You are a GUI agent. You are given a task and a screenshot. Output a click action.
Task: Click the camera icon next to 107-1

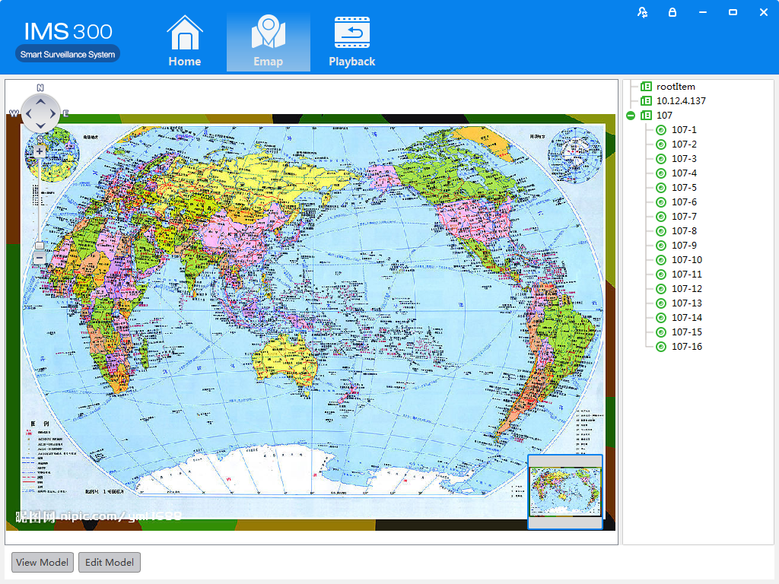pyautogui.click(x=660, y=130)
